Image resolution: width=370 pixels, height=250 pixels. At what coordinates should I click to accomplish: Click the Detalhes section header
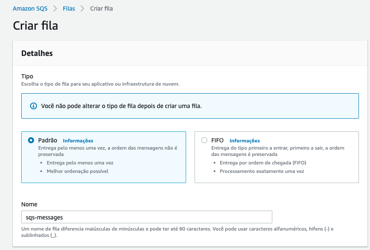click(37, 53)
